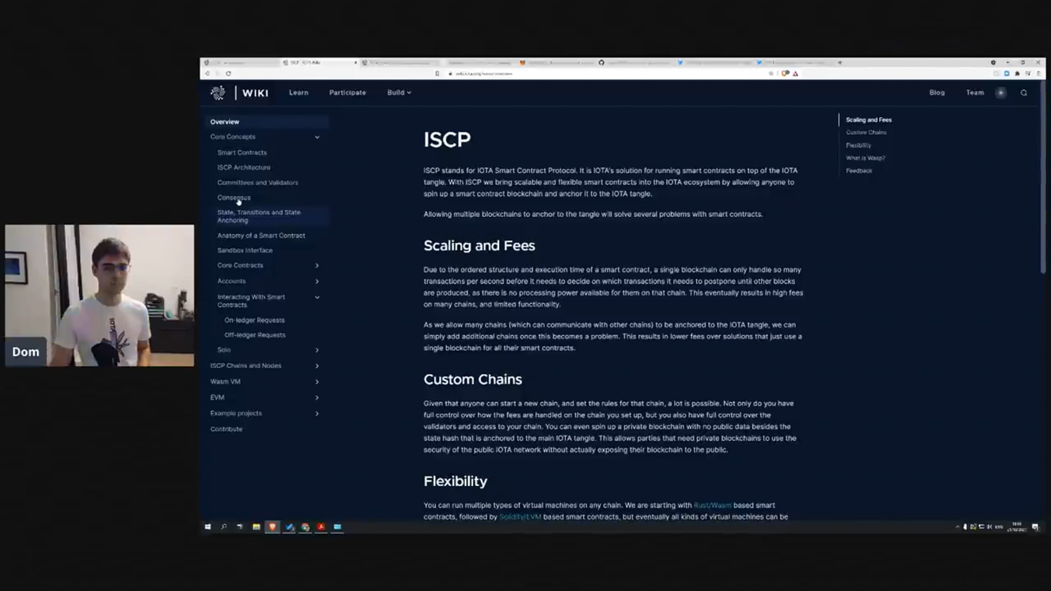Show hidden system tray icons
Screen dimensions: 1051x591
point(957,527)
